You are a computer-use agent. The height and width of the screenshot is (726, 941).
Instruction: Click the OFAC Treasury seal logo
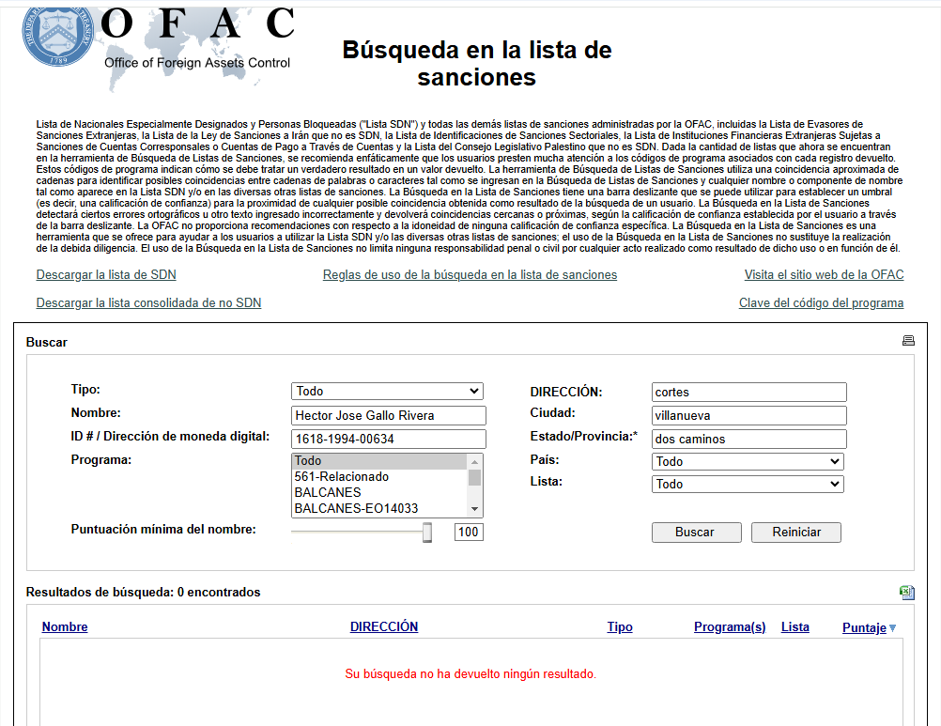coord(58,35)
